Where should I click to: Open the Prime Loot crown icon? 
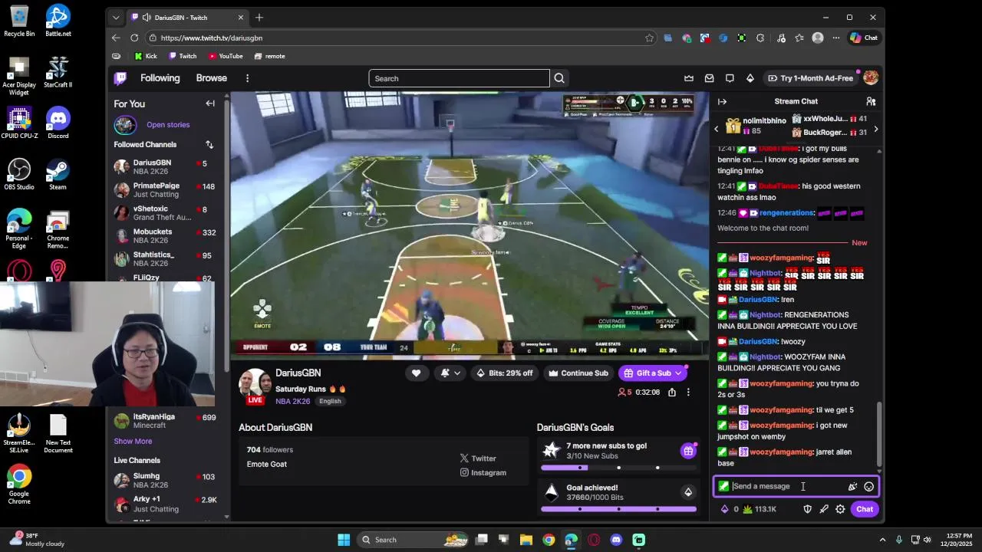click(x=689, y=78)
